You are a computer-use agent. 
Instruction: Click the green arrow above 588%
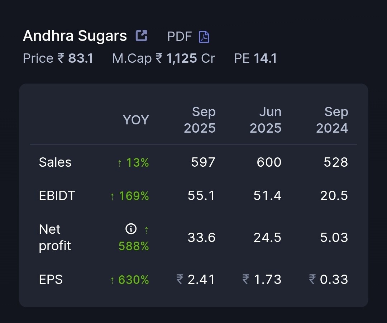click(146, 230)
